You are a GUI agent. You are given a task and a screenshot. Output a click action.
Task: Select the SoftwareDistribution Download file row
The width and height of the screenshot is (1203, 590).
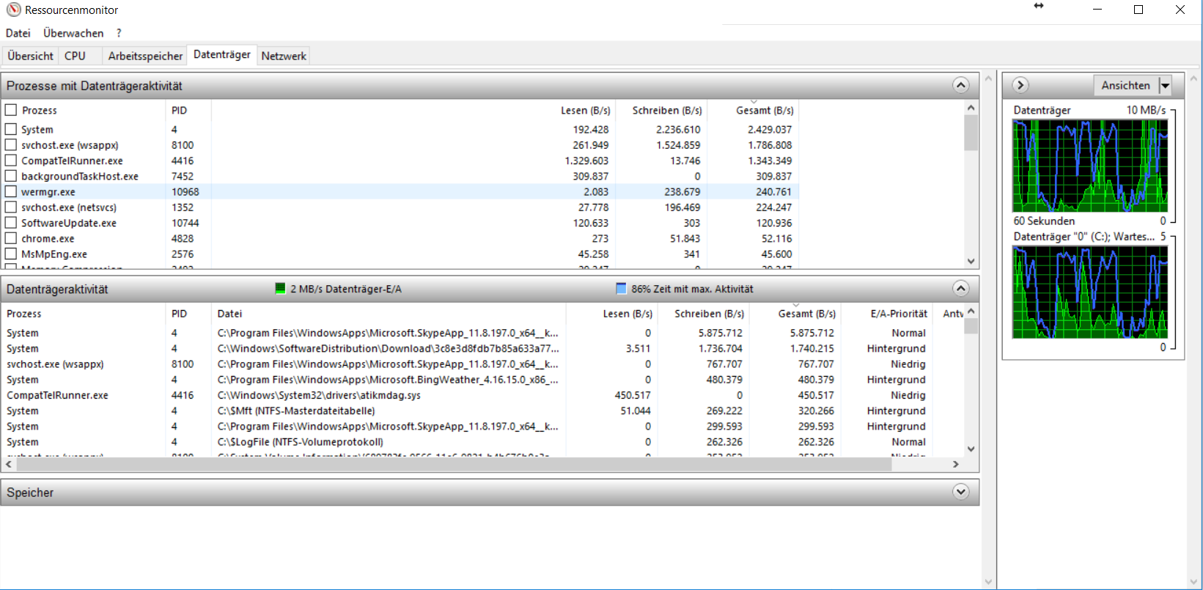coord(388,348)
